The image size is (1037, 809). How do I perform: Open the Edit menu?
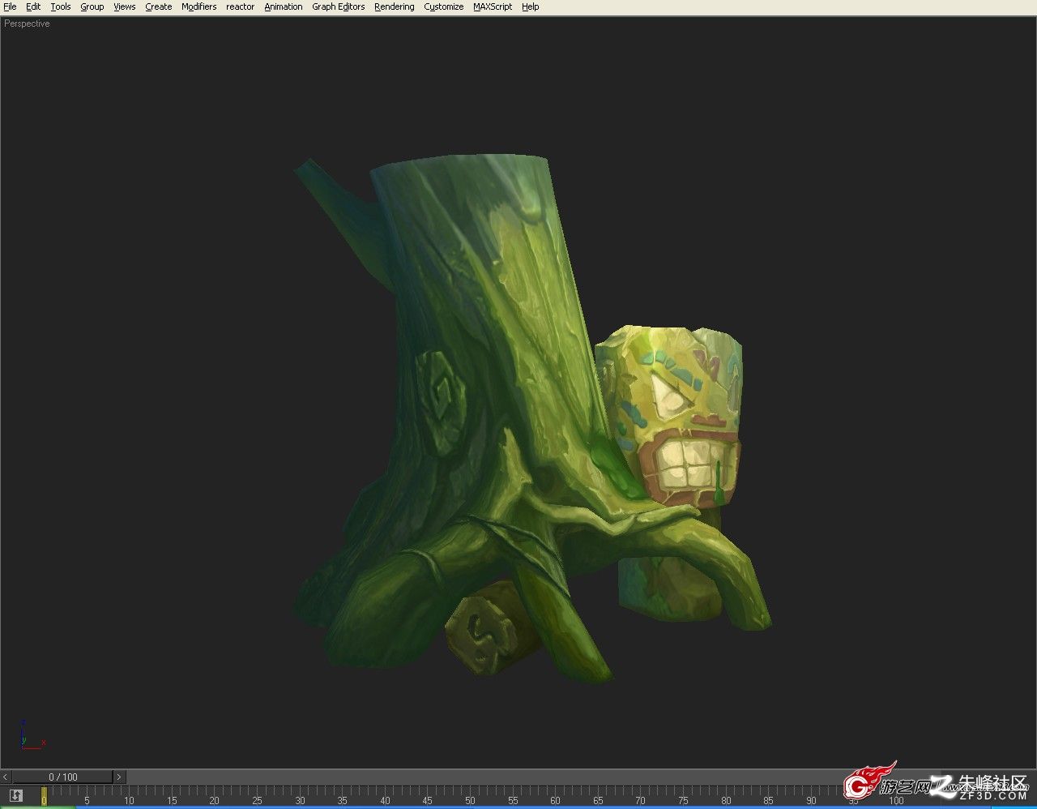point(33,6)
